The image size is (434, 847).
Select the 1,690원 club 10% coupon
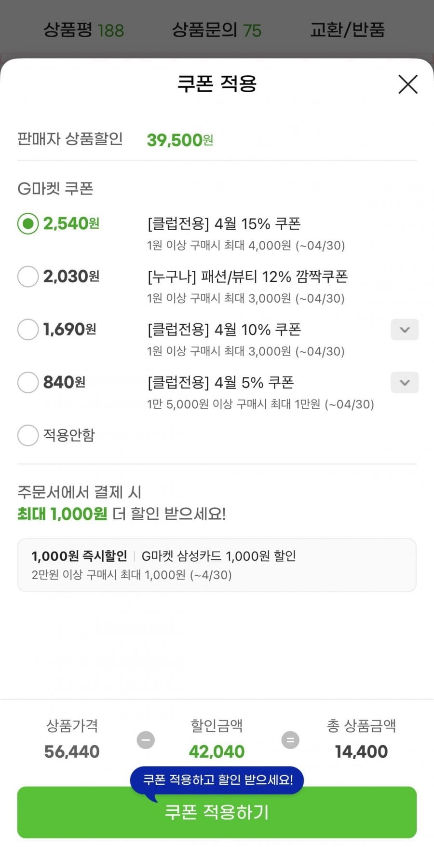(x=28, y=330)
